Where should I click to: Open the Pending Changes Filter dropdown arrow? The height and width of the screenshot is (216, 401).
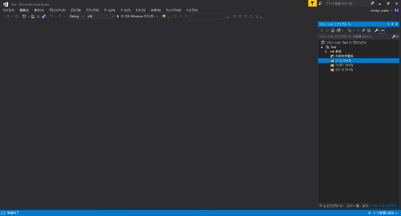pos(354,30)
